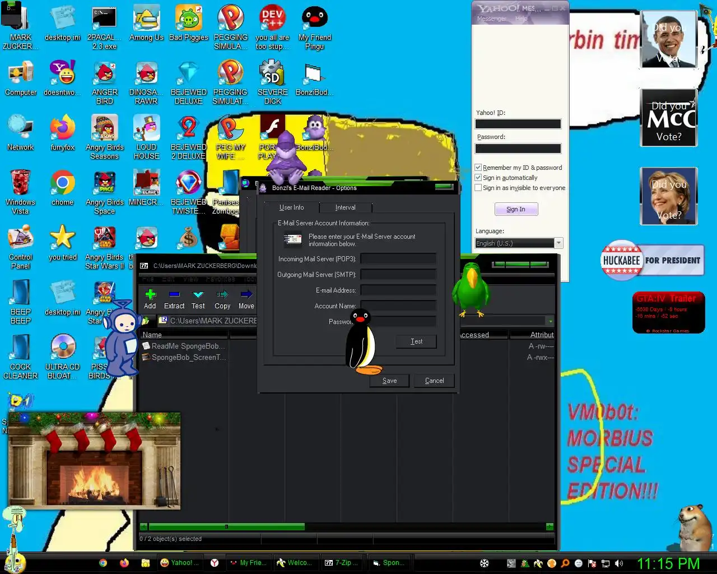The width and height of the screenshot is (717, 574).
Task: Click the E-mail Address field
Action: click(398, 290)
